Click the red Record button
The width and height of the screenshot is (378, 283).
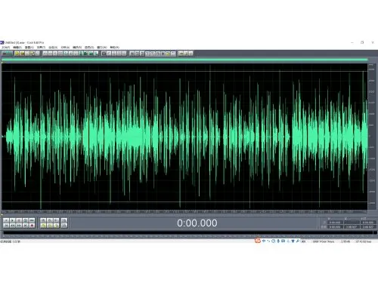tap(32, 226)
